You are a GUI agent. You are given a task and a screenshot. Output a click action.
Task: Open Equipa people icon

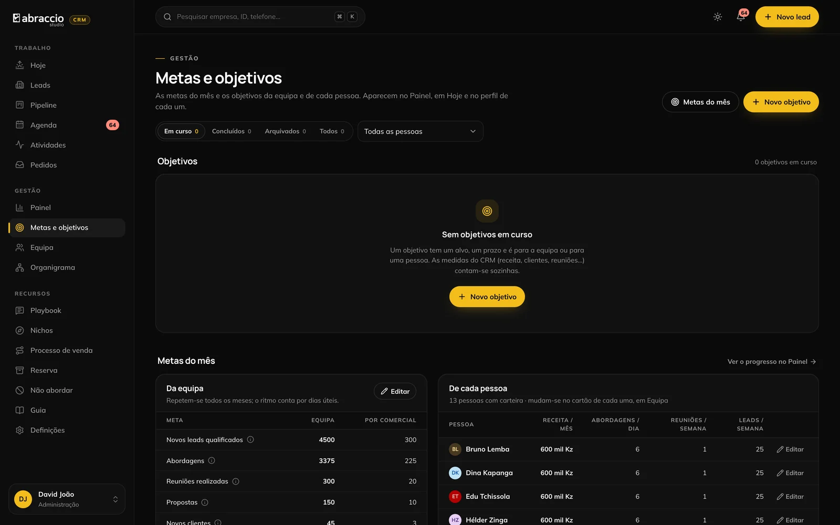(19, 247)
